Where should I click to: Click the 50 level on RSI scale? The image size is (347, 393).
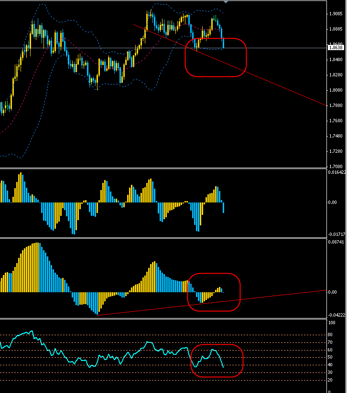pos(330,357)
